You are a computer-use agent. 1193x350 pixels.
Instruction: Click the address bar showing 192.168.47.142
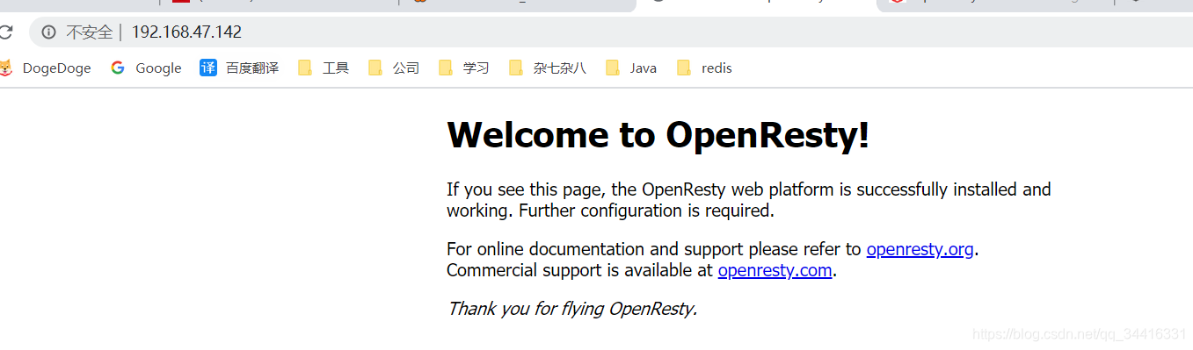(x=611, y=32)
